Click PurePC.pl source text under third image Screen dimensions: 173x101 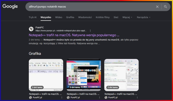tap(113, 97)
